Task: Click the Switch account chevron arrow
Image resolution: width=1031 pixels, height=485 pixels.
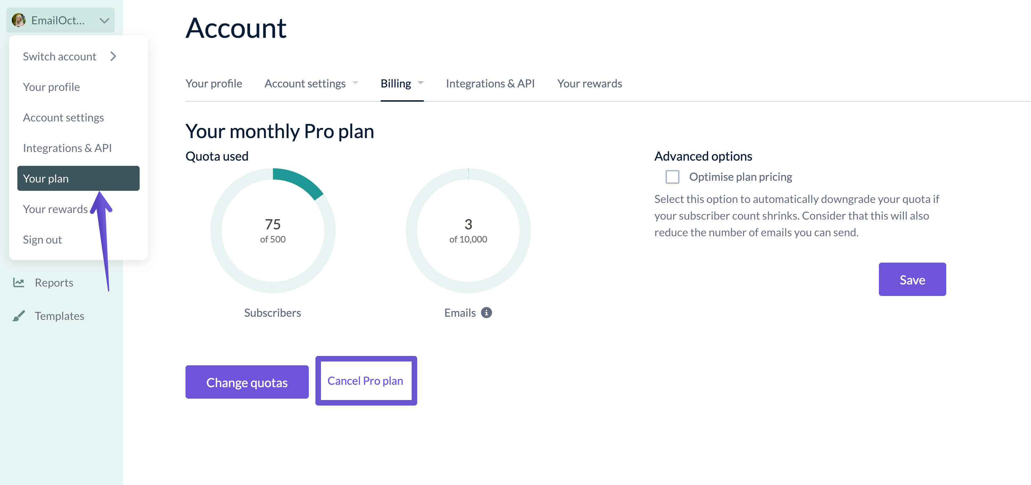Action: 113,57
